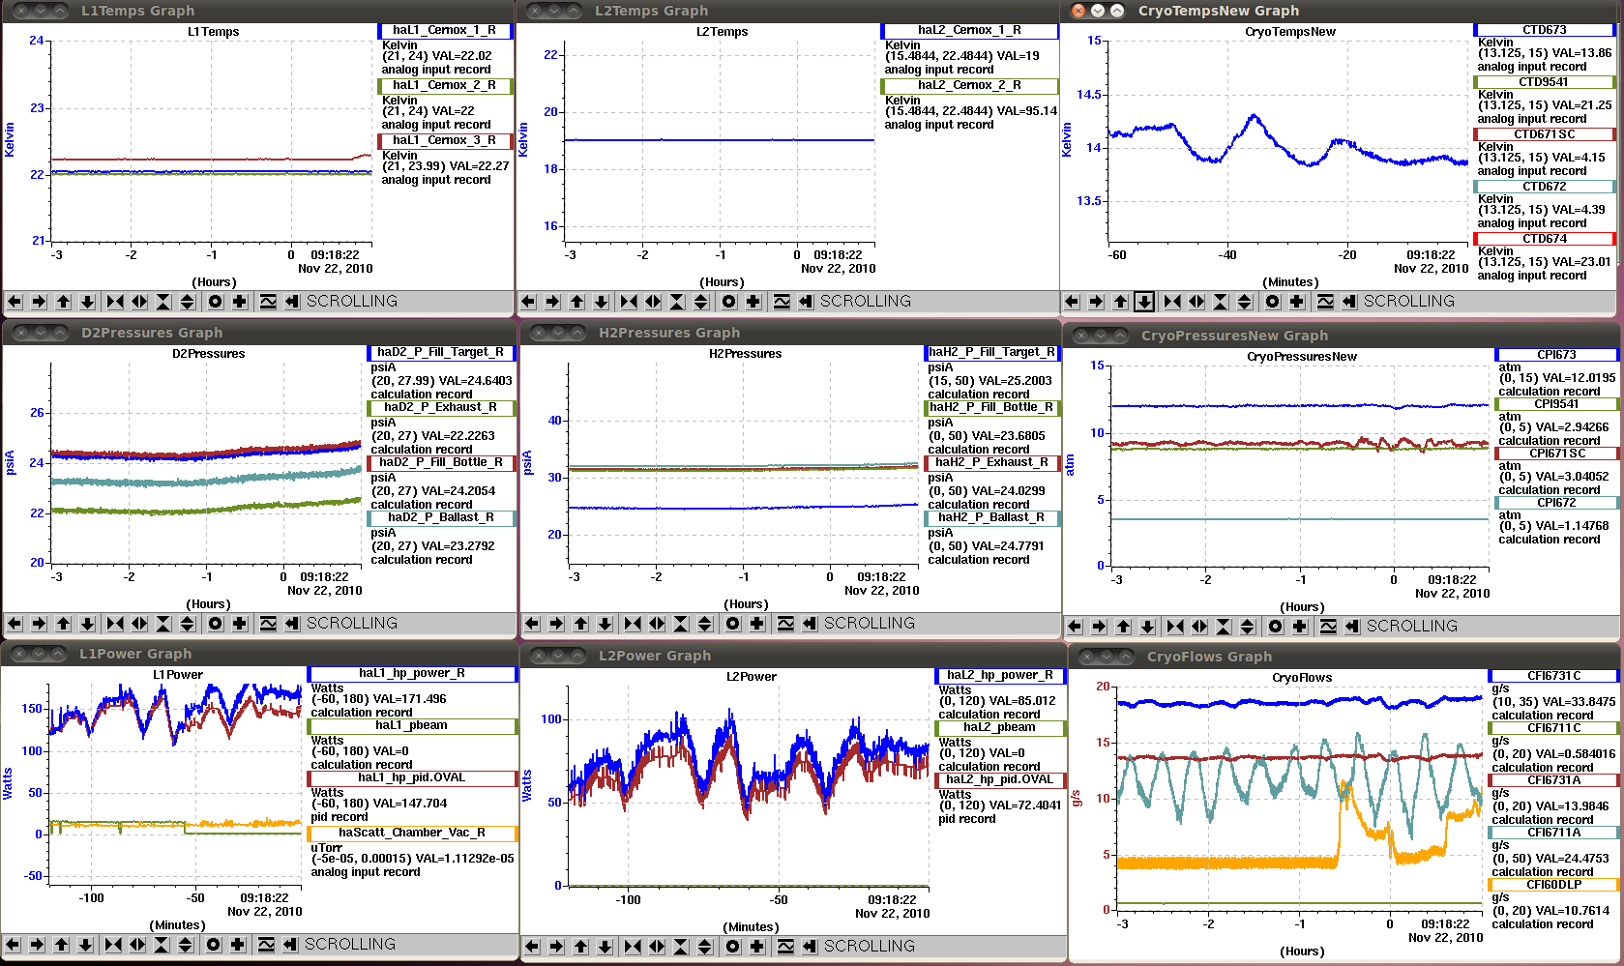Pan down in L1Power Graph toolbar
This screenshot has height=966, width=1624.
point(86,945)
